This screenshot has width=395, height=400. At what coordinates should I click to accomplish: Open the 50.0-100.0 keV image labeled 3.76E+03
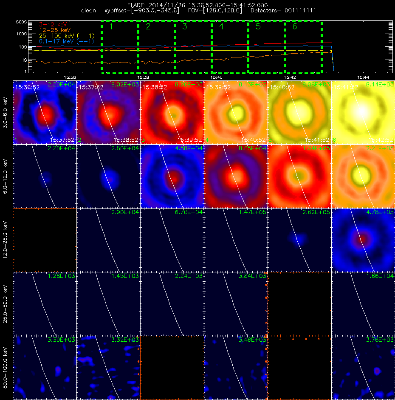pyautogui.click(x=363, y=368)
